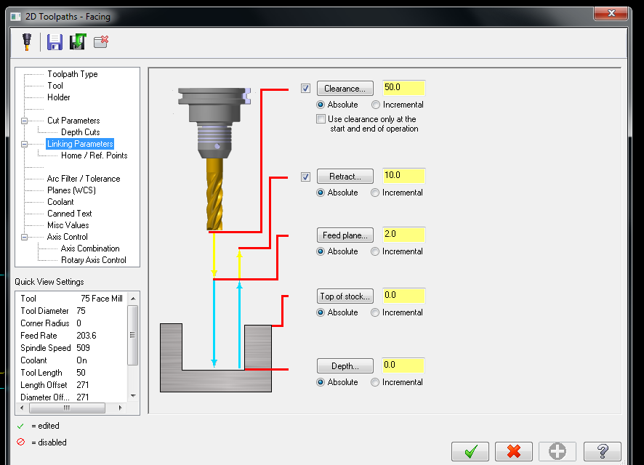Click the tool manager icon in toolbar
The image size is (644, 465).
point(27,42)
